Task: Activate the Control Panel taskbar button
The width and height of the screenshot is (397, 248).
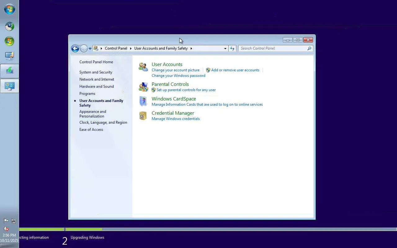Action: (x=9, y=86)
